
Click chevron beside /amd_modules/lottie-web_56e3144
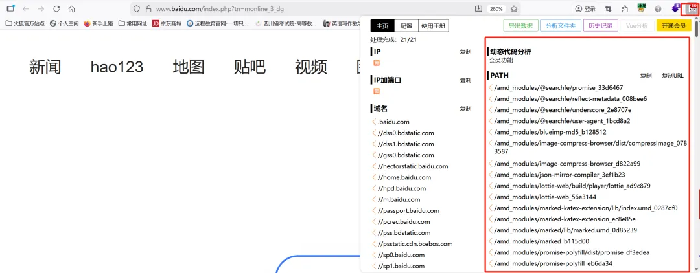coord(491,197)
